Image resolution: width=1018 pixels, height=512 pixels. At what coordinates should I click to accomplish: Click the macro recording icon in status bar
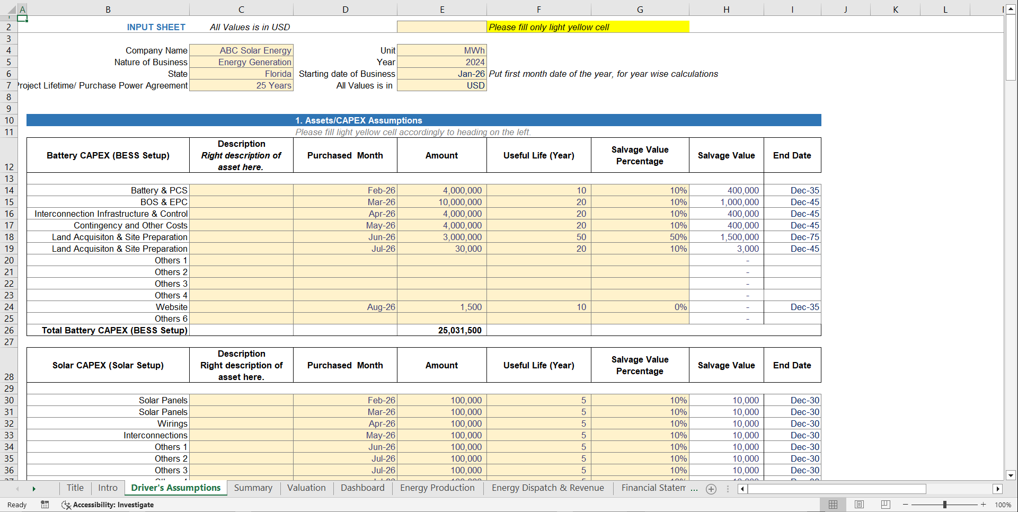point(45,505)
